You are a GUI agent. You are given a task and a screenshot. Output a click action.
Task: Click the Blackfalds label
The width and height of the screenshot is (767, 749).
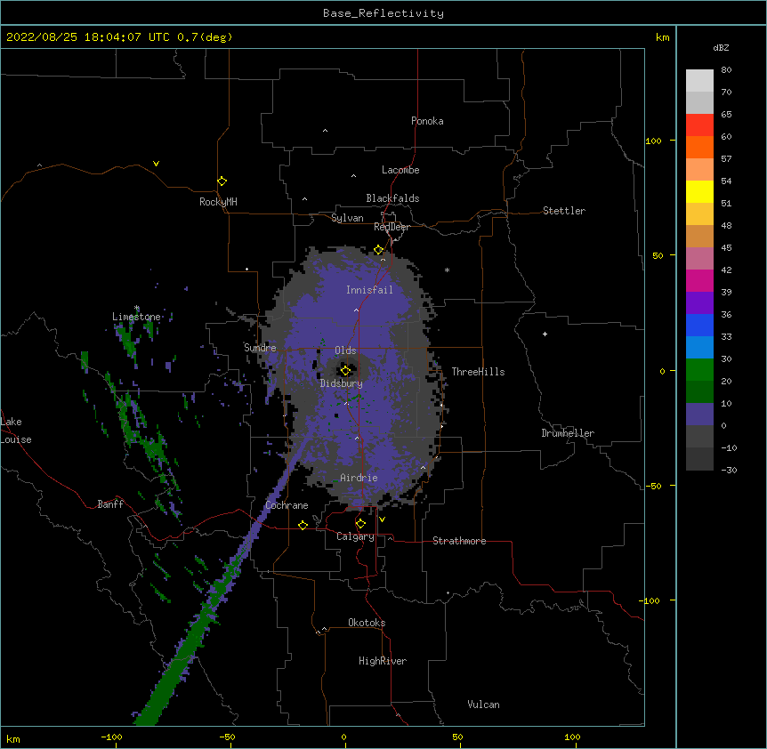tap(392, 198)
